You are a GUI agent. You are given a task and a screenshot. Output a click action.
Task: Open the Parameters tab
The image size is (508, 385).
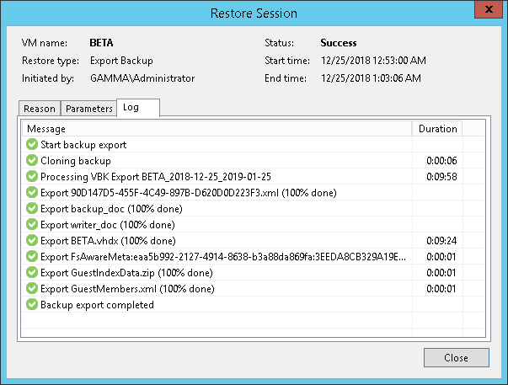pyautogui.click(x=88, y=109)
